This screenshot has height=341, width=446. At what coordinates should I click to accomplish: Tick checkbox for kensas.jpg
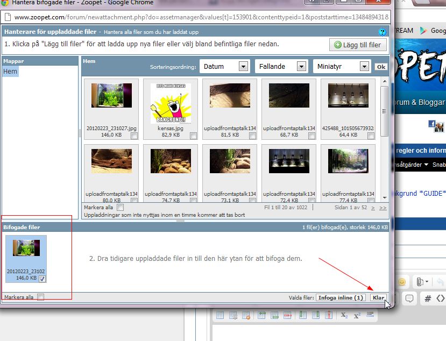coord(194,136)
